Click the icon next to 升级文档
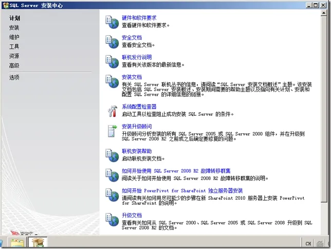 pos(112,220)
